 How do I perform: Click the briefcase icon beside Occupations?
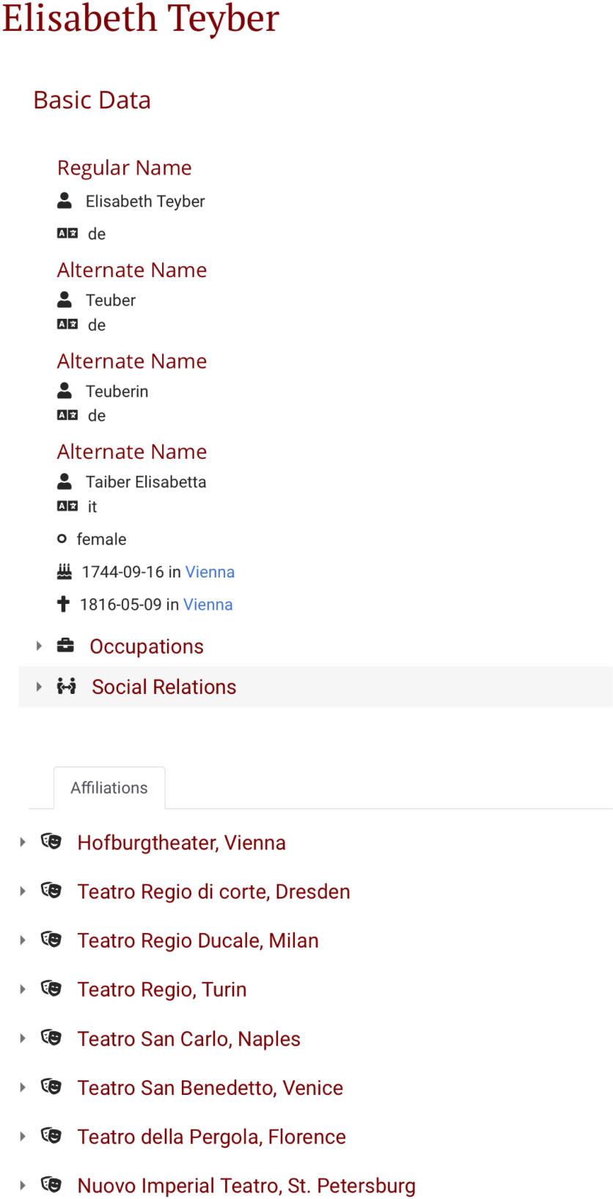65,646
